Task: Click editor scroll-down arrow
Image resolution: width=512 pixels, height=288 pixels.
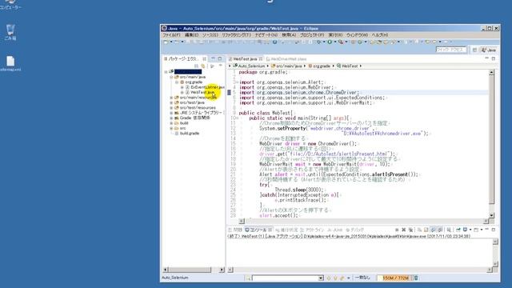Action: coord(491,215)
